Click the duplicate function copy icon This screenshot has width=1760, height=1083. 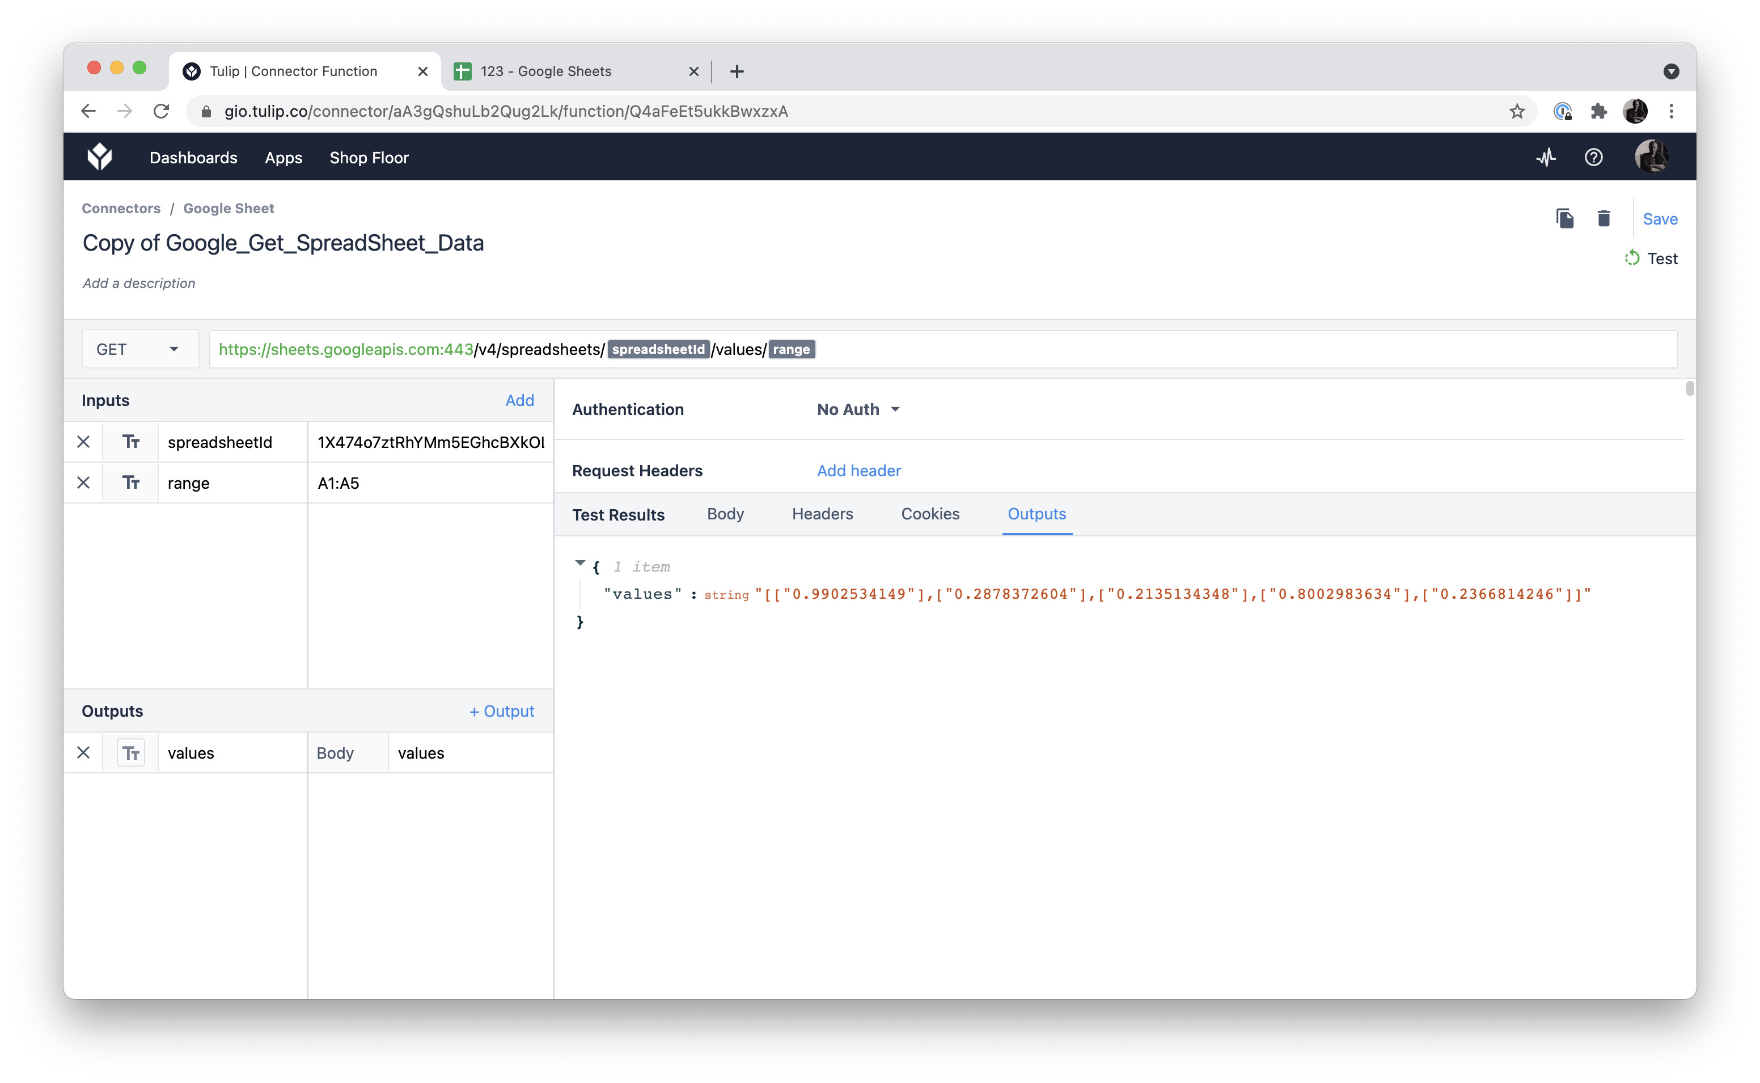pyautogui.click(x=1564, y=218)
